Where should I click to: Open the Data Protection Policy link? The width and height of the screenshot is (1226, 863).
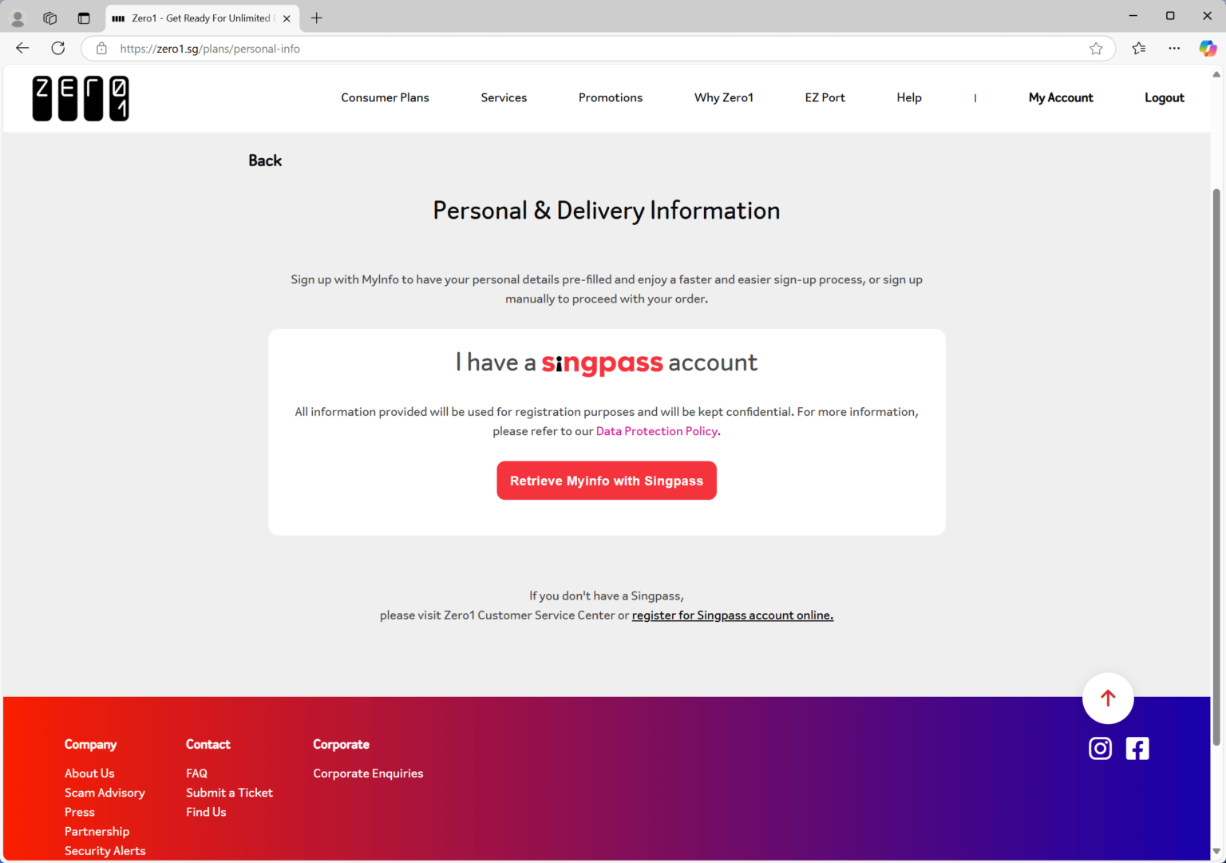pos(656,431)
